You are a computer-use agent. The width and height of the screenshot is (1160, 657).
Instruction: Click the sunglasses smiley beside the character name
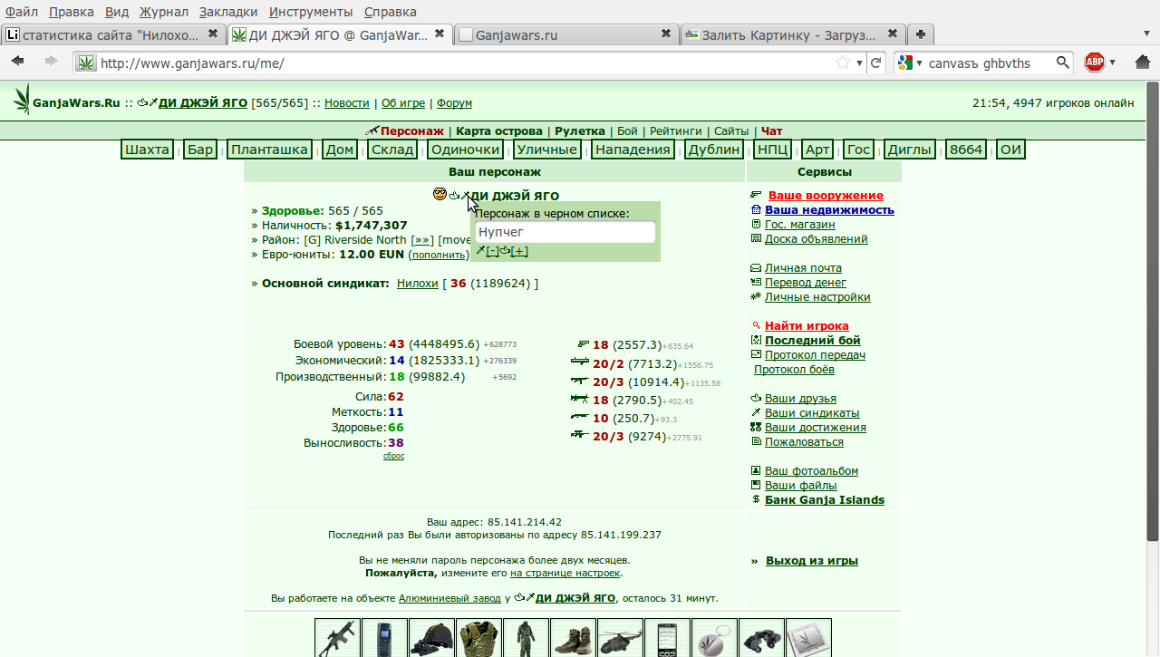pos(440,194)
